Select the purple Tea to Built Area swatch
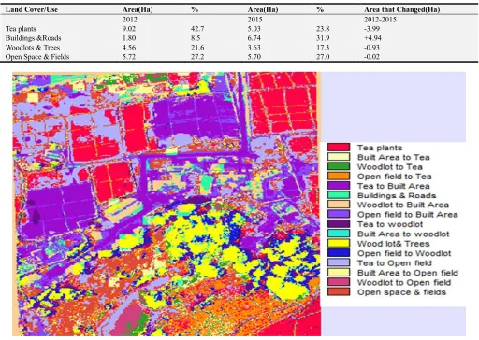Image resolution: width=479 pixels, height=340 pixels. pos(339,186)
